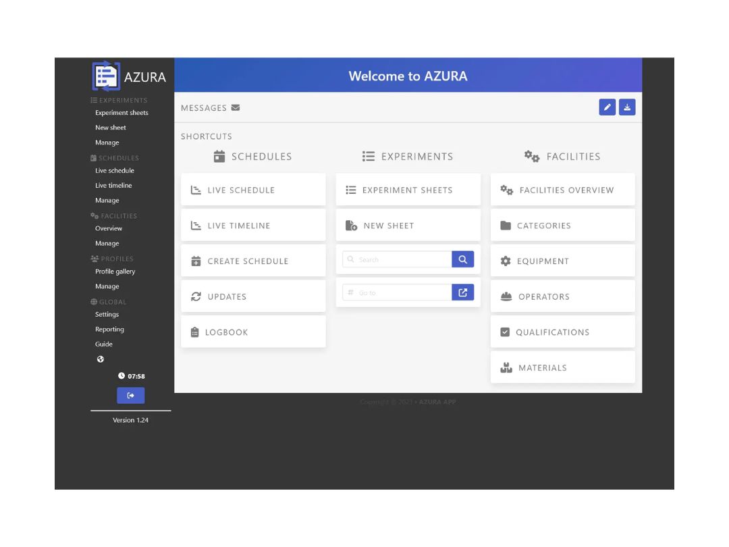729x547 pixels.
Task: Open the Operators shortcut card
Action: pyautogui.click(x=562, y=296)
